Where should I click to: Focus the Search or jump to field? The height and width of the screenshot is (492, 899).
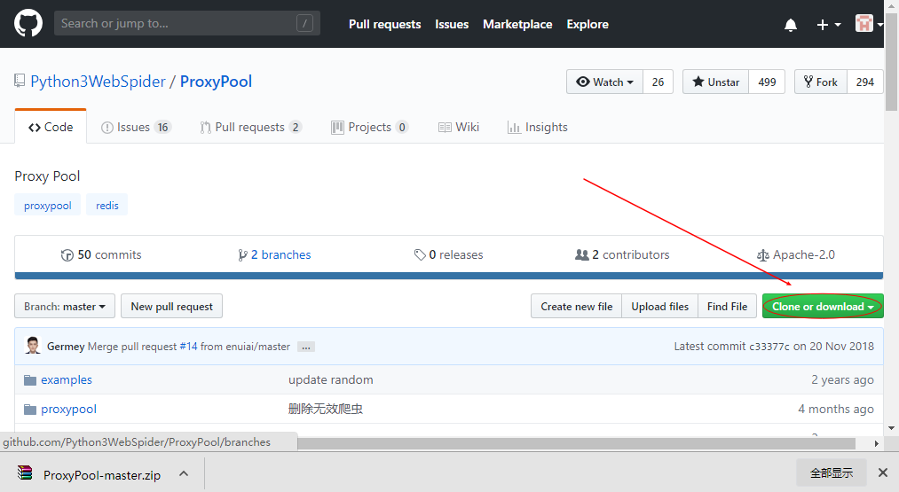pos(187,23)
